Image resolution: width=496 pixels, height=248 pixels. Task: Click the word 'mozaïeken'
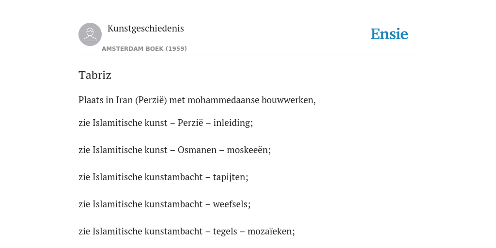(x=270, y=232)
